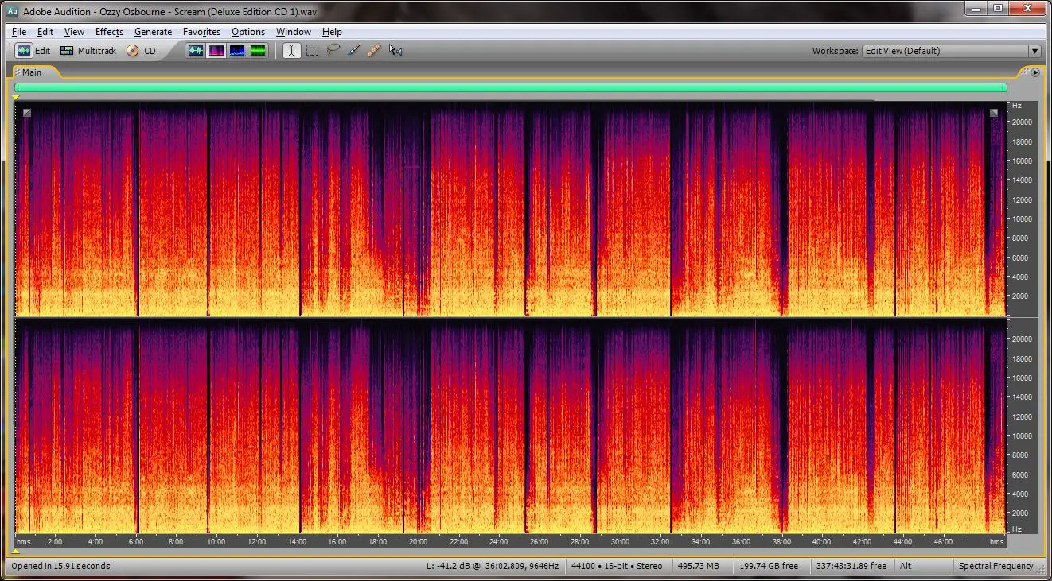Click the 20:00 mark on the timeline
Image resolution: width=1052 pixels, height=581 pixels.
[417, 542]
